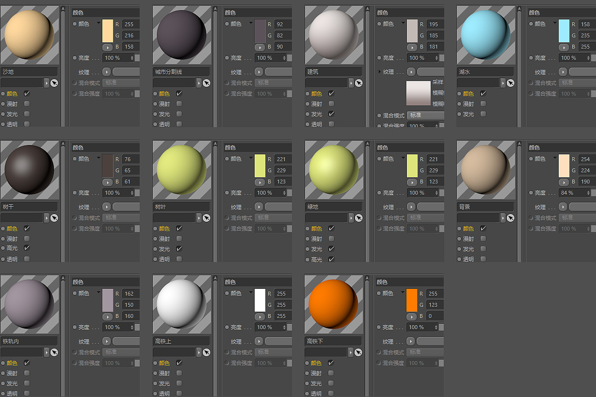This screenshot has height=397, width=596.
Task: Click the 纹理 arrow button in 高铁下 panel
Action: pos(411,341)
